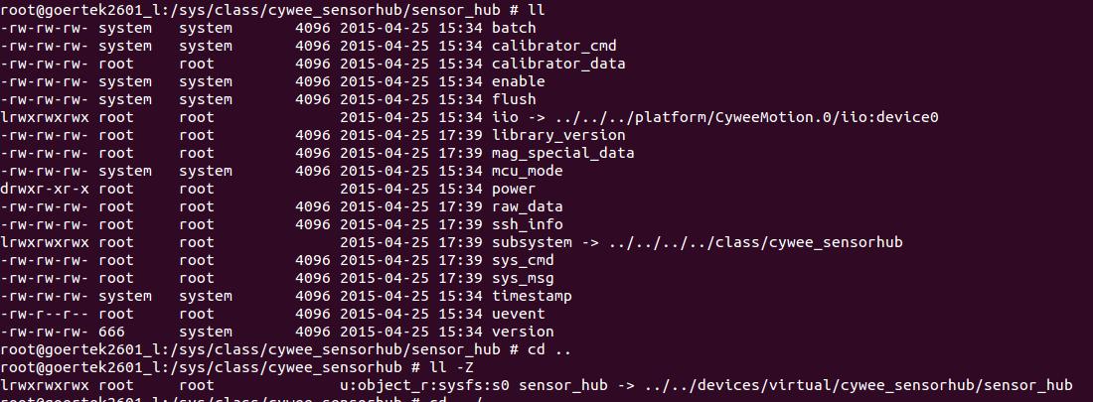The image size is (1093, 402).
Task: Click the flush file name
Action: [x=514, y=99]
